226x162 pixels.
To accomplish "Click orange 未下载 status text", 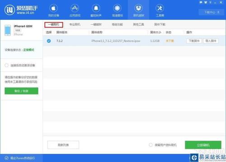I will (x=170, y=41).
